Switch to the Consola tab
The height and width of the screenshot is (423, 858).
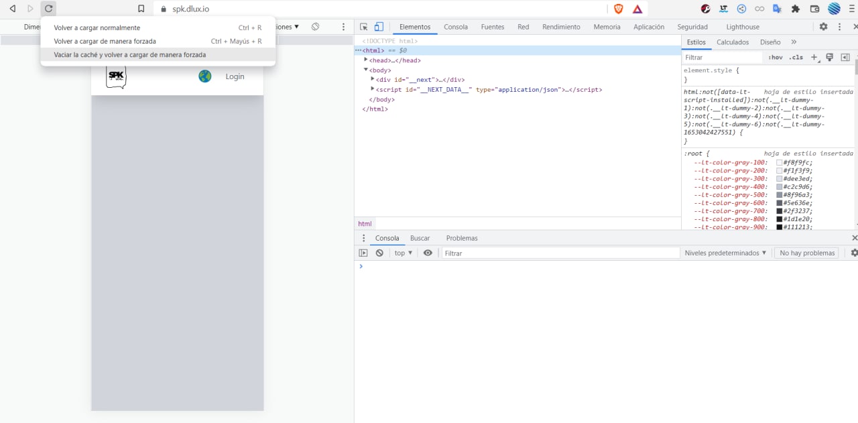pos(456,27)
